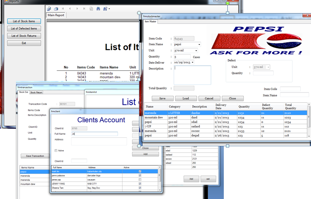Click List of Defected Items button
Image resolution: width=311 pixels, height=199 pixels.
24,29
